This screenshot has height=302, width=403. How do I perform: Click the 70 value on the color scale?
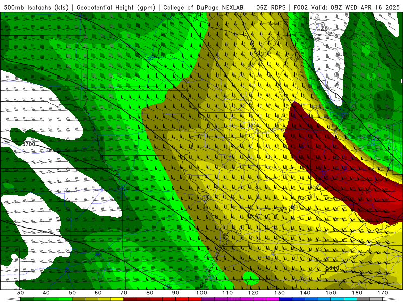pyautogui.click(x=124, y=293)
